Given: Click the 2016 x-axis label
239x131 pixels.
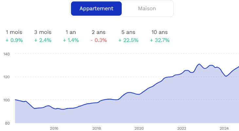Looking at the screenshot, I should click(x=54, y=128).
